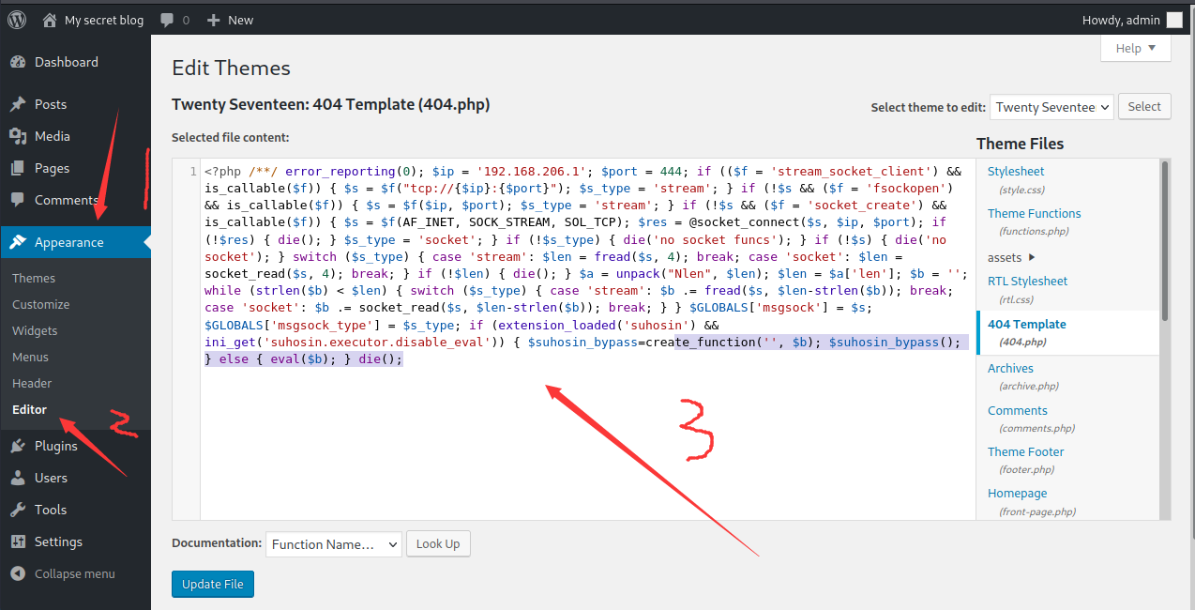Go to Themes submenu

tap(34, 278)
